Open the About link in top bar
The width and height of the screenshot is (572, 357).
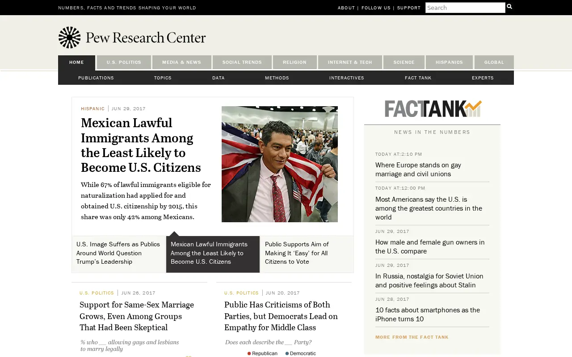click(x=346, y=8)
